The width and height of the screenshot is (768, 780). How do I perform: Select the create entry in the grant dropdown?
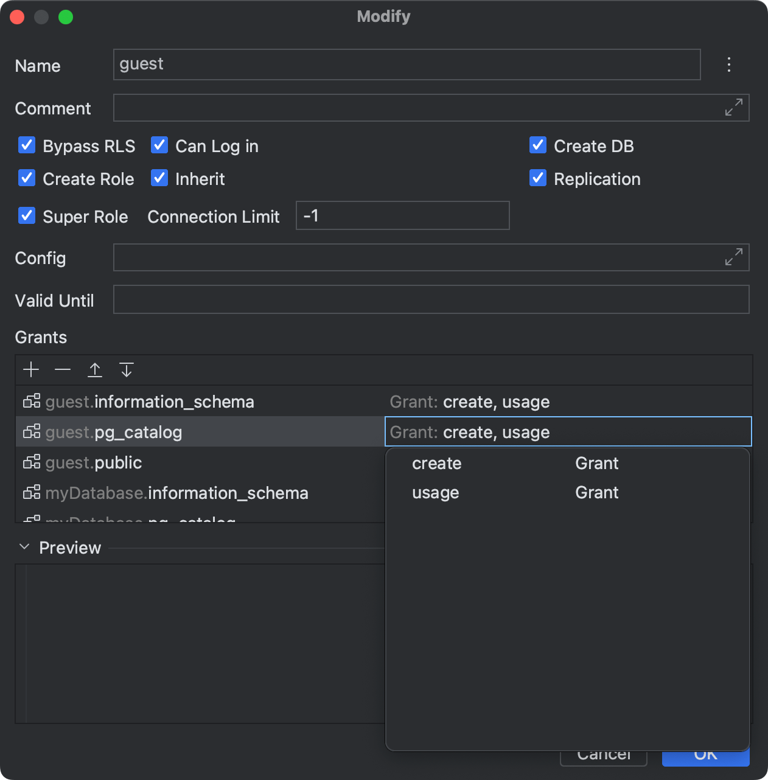tap(436, 463)
